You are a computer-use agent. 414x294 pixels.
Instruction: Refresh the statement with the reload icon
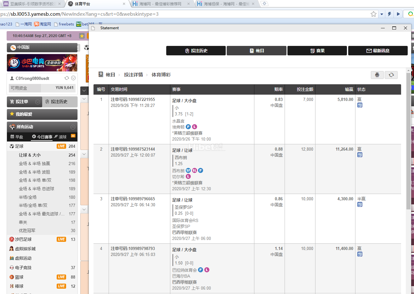(x=391, y=75)
